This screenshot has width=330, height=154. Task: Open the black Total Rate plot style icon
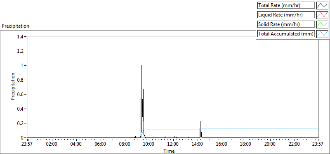322,5
